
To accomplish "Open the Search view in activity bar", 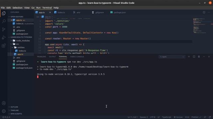I will [x=4, y=21].
